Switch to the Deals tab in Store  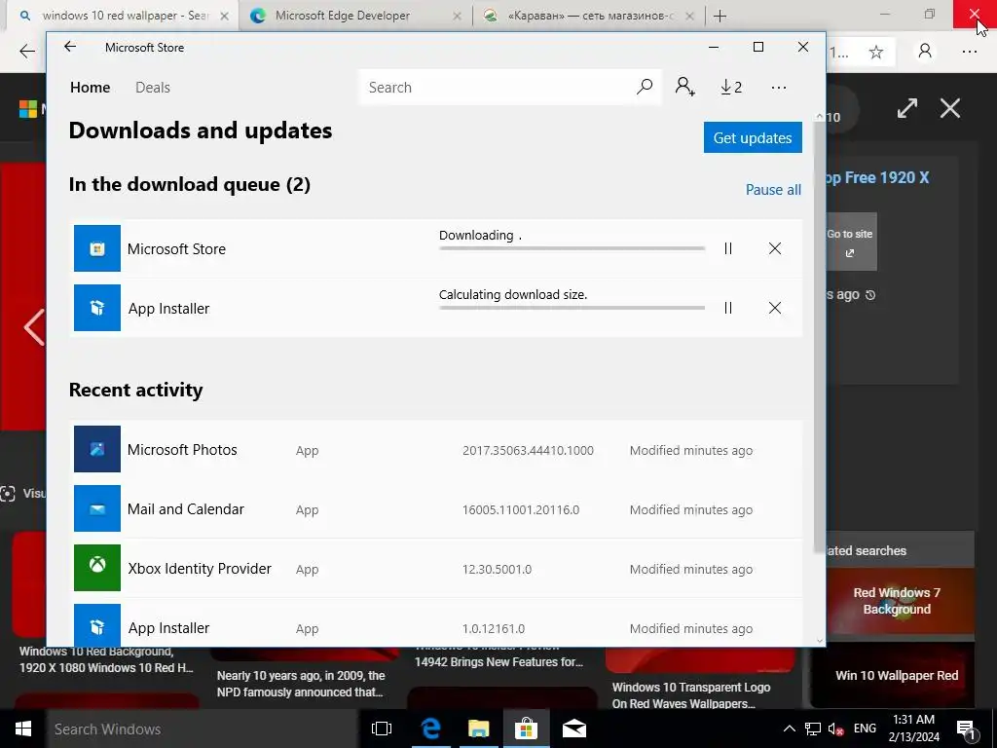153,87
